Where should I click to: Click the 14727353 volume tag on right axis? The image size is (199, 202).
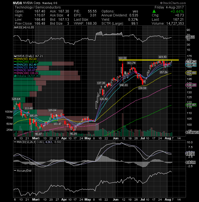192,132
